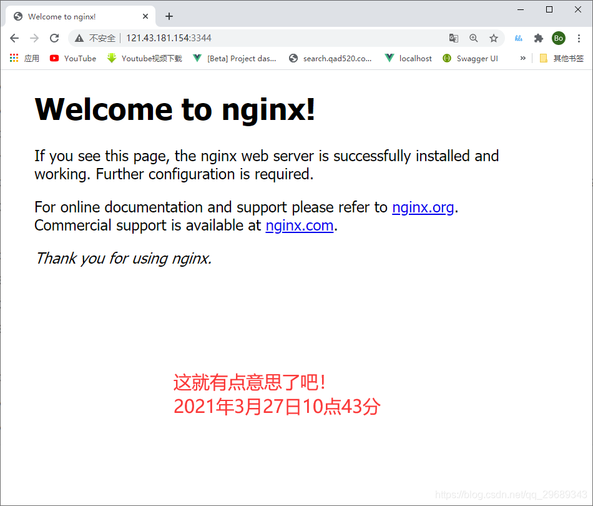Select the Welcome to nginx! tab

pos(80,17)
